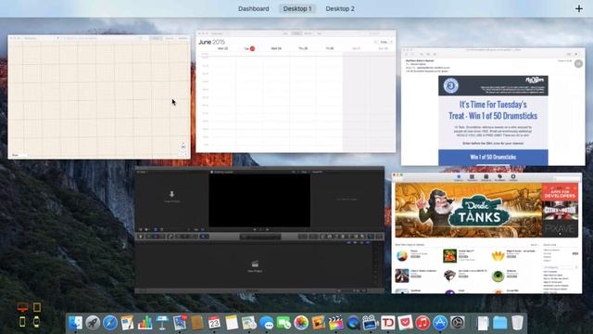The image size is (593, 334).
Task: Click It's Time For Tuesday's Treat headline
Action: (493, 110)
